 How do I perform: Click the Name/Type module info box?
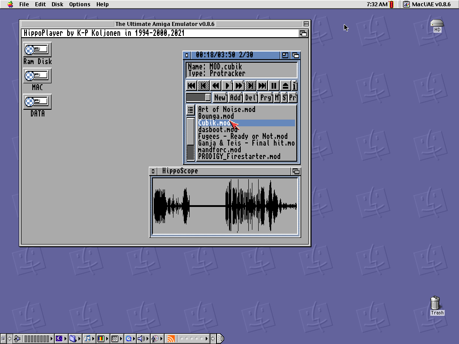tap(242, 70)
